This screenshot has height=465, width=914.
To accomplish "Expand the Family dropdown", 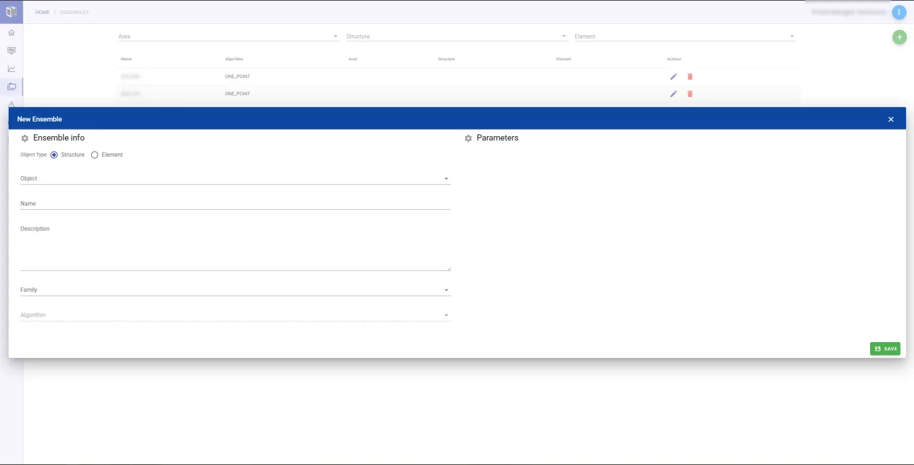I will tap(446, 289).
